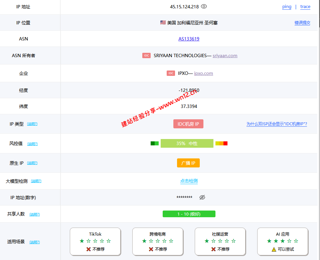The width and height of the screenshot is (320, 260).
Task: Open the 错误提交 link
Action: tap(302, 23)
